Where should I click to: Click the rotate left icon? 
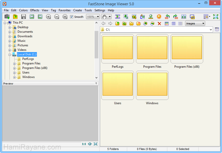[167, 17]
